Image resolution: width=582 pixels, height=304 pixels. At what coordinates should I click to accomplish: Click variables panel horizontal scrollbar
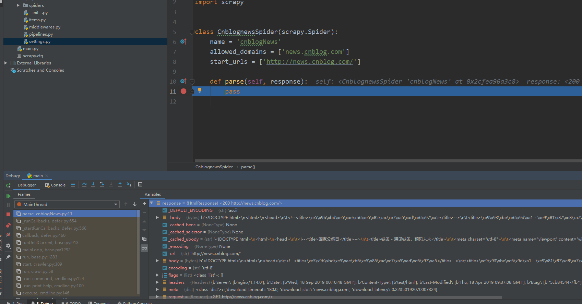click(326, 297)
